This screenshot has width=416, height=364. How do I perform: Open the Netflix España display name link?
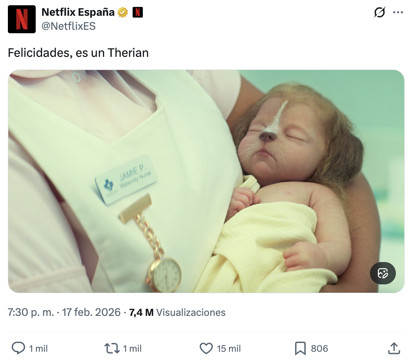tap(78, 13)
